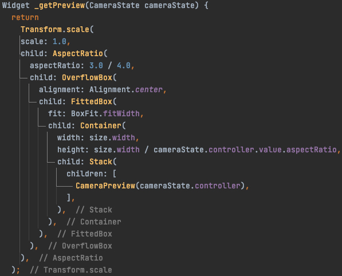Image resolution: width=342 pixels, height=276 pixels.
Task: Click the _getPreview method name
Action: point(60,5)
